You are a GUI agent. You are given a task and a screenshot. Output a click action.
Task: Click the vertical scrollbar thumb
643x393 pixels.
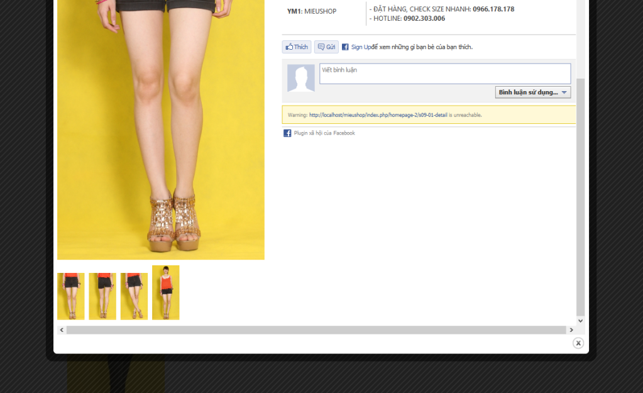point(580,197)
